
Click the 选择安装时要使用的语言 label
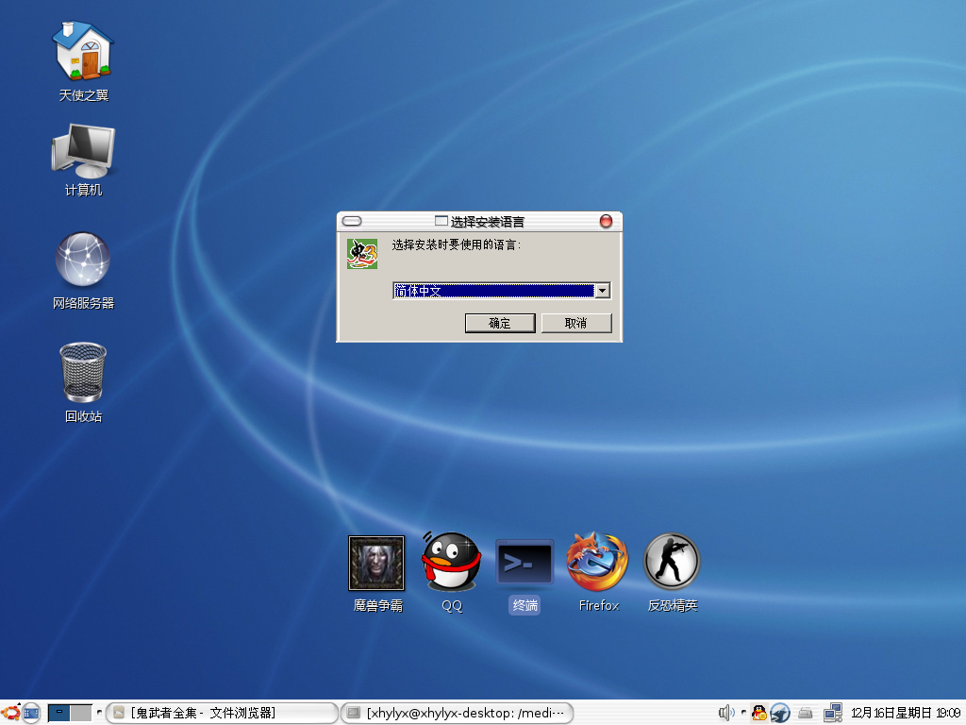[456, 244]
